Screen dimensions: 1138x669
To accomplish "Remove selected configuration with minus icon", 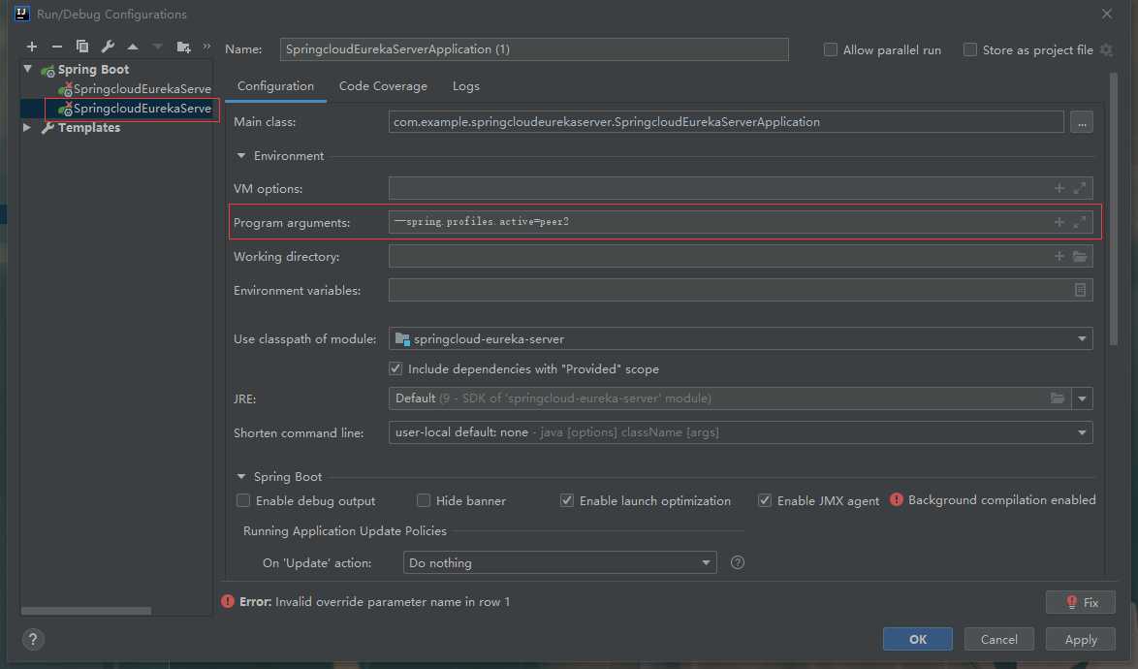I will (x=56, y=47).
